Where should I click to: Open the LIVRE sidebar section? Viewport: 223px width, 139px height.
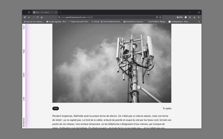tap(24, 99)
